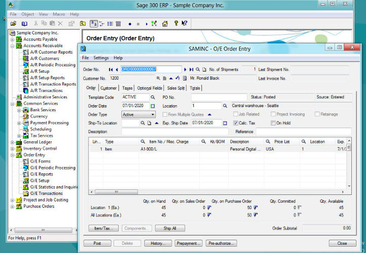Open the Order Type dropdown
The image size is (366, 253).
point(138,114)
